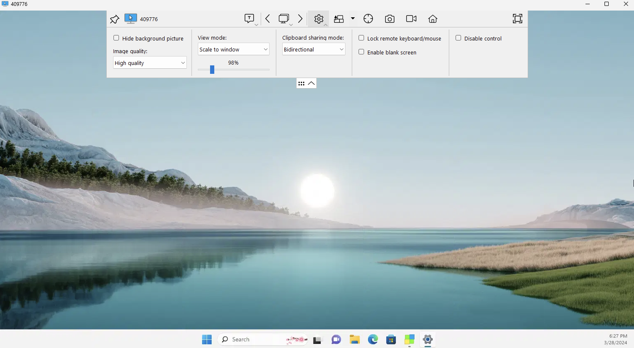Check Hide background picture
The image size is (634, 348).
coord(116,38)
